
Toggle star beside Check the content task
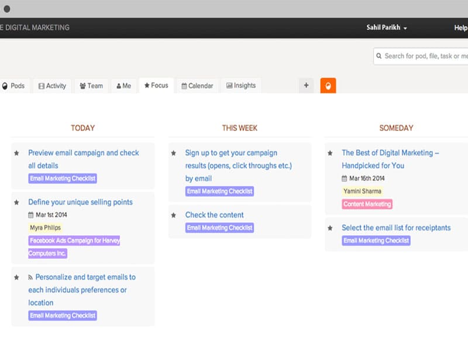point(174,215)
